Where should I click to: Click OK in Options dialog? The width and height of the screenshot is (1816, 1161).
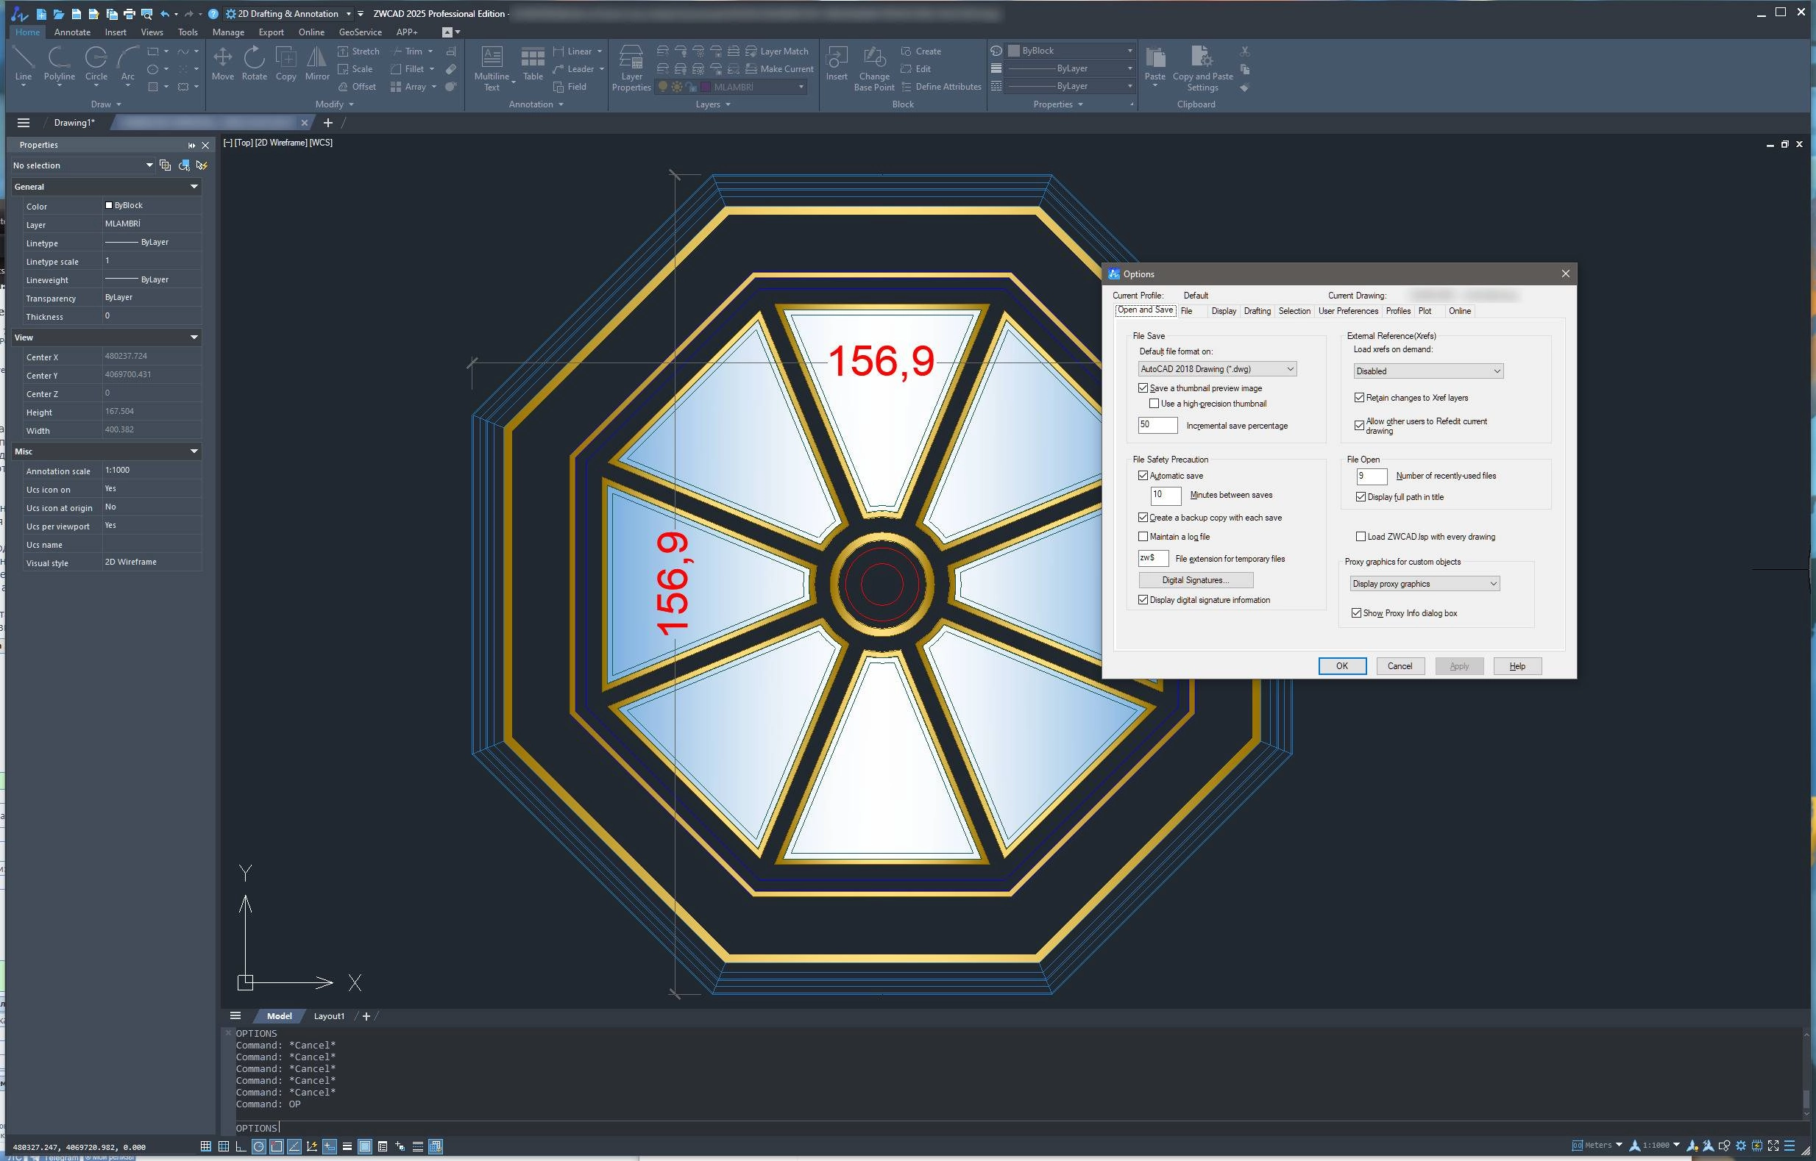pos(1341,665)
